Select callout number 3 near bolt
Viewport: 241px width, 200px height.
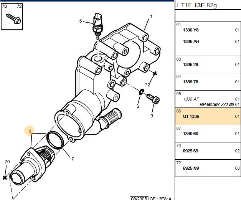point(152,116)
